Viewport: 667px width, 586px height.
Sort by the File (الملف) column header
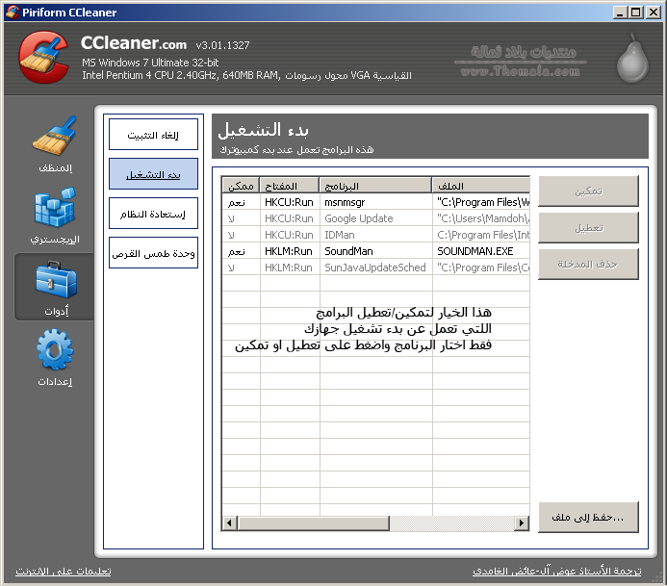pyautogui.click(x=481, y=186)
